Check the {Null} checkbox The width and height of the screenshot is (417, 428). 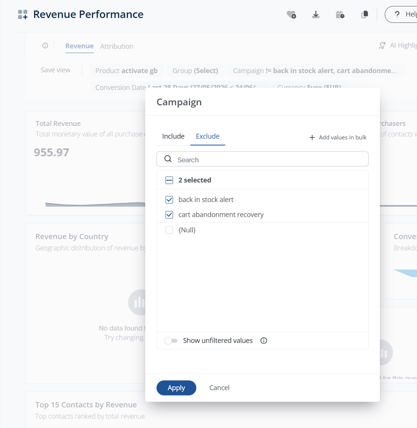pos(169,230)
